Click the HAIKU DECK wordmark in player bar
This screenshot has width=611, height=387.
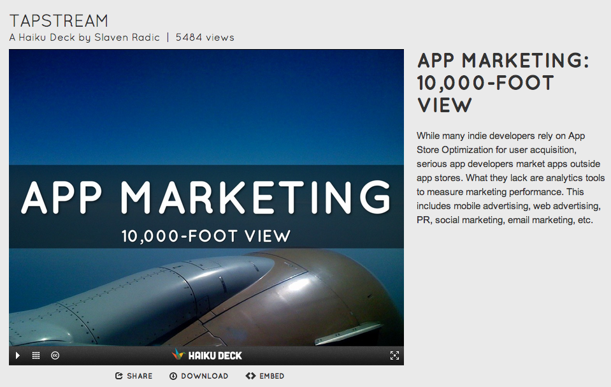point(215,356)
